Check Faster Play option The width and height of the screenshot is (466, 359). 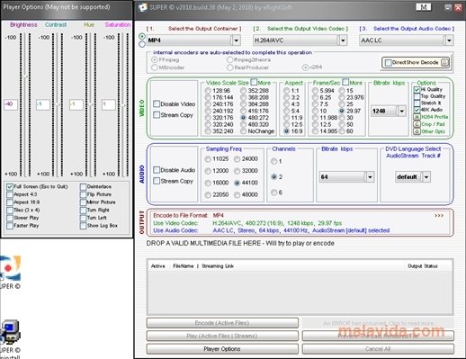tap(10, 226)
